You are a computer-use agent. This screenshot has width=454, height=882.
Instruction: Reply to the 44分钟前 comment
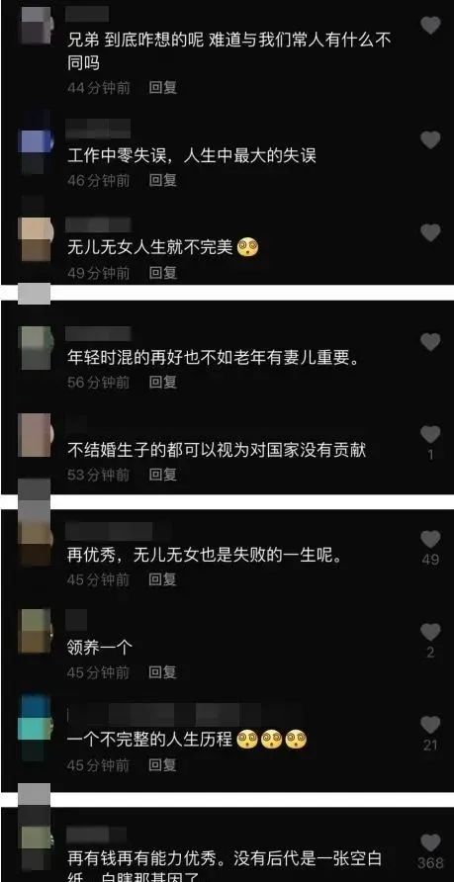[162, 88]
